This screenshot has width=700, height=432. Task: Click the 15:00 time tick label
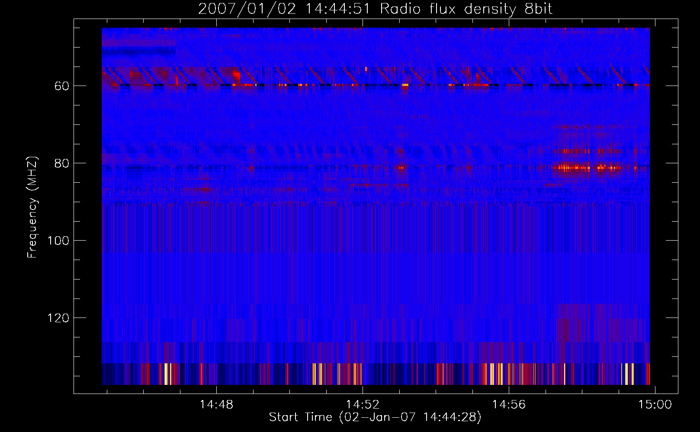[655, 404]
